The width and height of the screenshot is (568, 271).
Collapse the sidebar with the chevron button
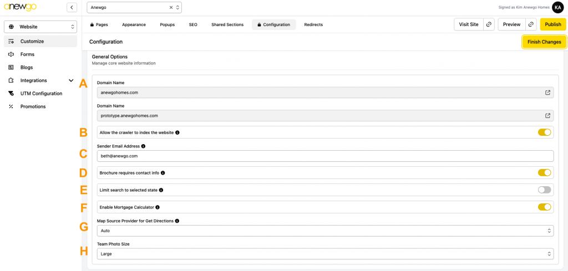coord(72,7)
